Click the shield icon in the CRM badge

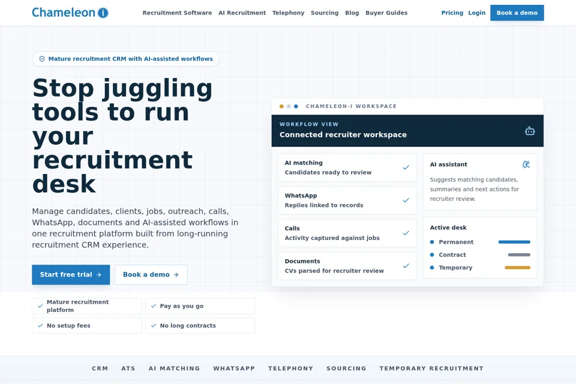pos(42,59)
